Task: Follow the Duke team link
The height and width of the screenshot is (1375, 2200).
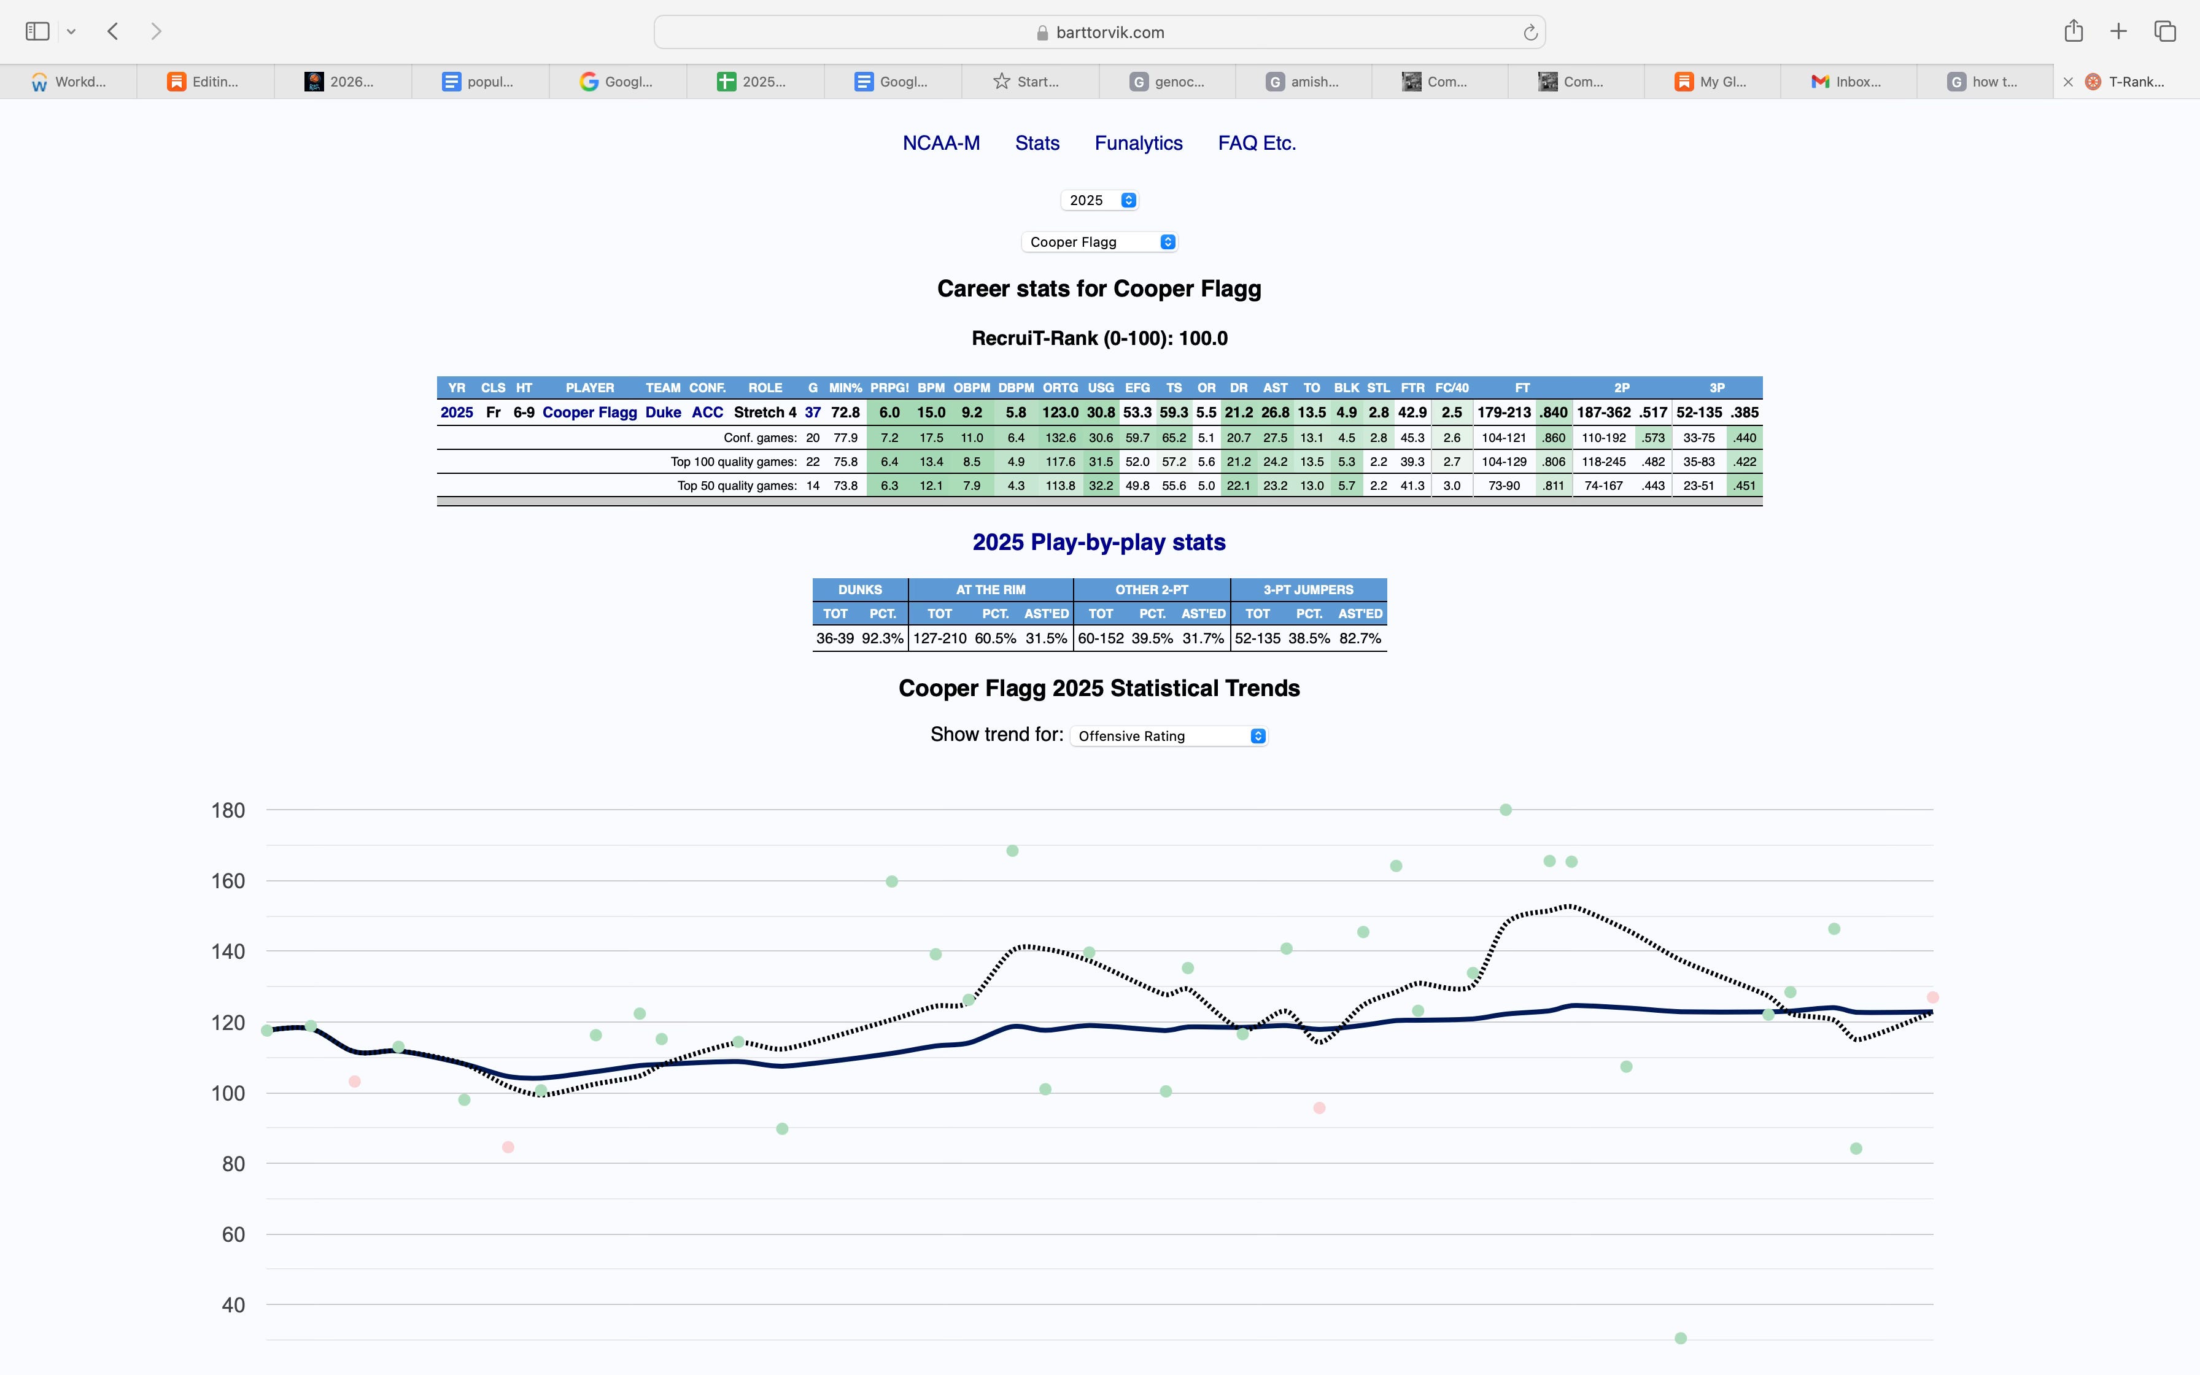Action: click(x=663, y=412)
